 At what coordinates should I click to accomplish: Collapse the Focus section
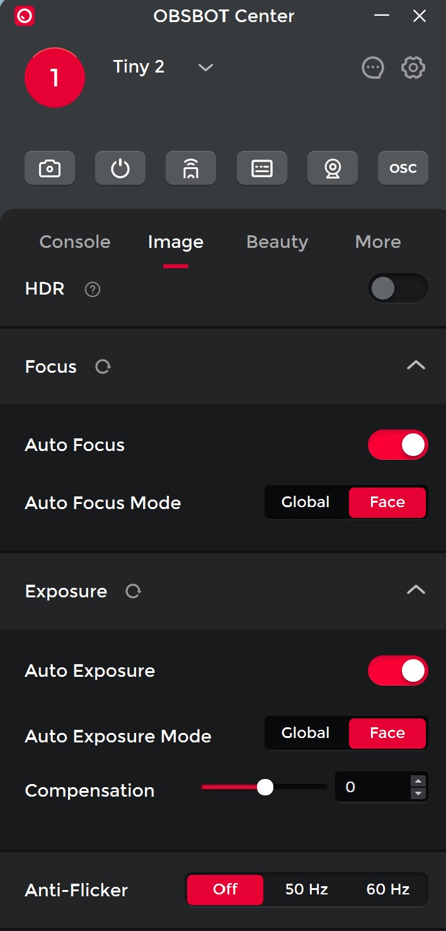[x=416, y=366]
